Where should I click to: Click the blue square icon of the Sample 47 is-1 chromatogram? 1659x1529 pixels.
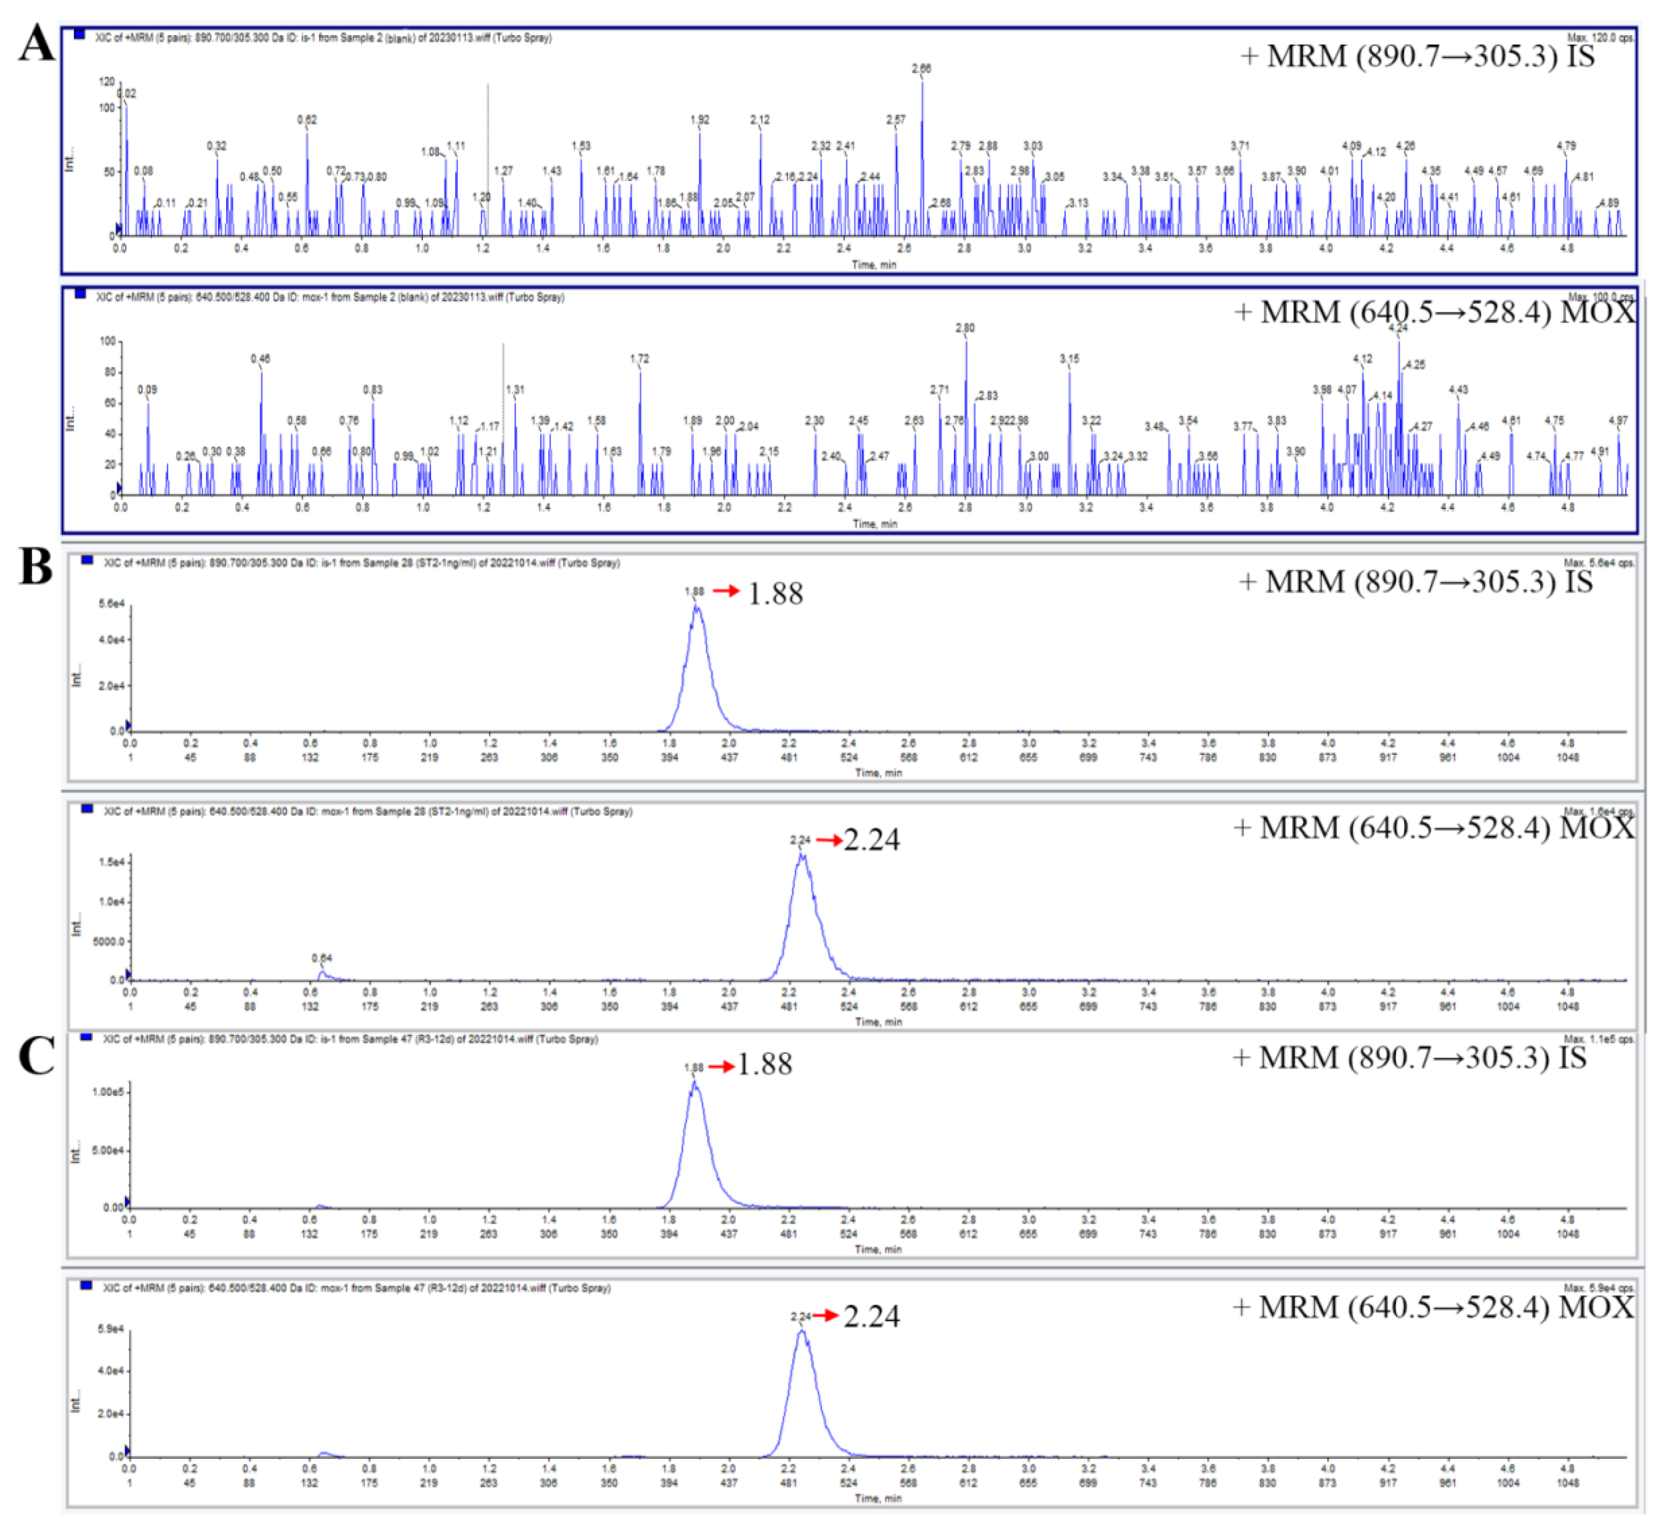[x=86, y=1037]
